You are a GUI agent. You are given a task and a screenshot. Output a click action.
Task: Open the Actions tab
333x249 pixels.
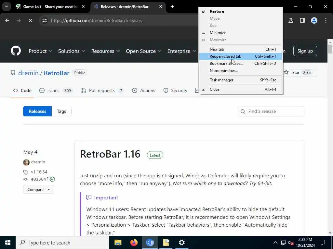(x=143, y=91)
